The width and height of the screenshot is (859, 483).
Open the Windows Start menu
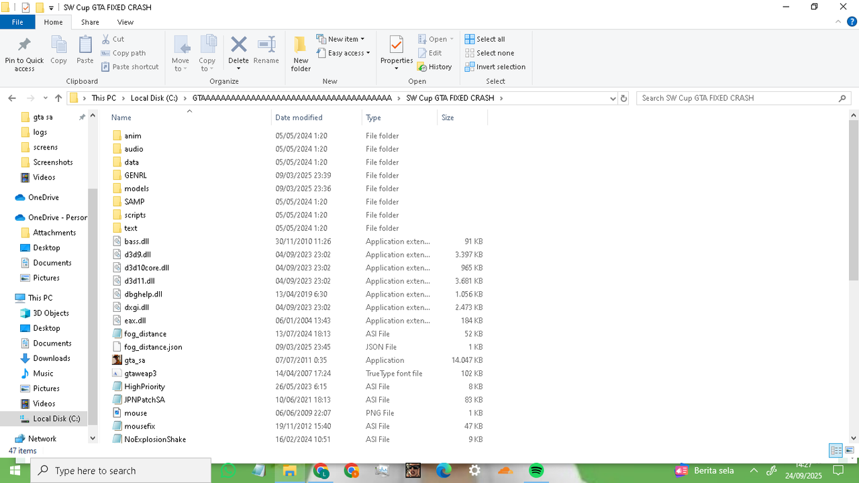pos(15,471)
